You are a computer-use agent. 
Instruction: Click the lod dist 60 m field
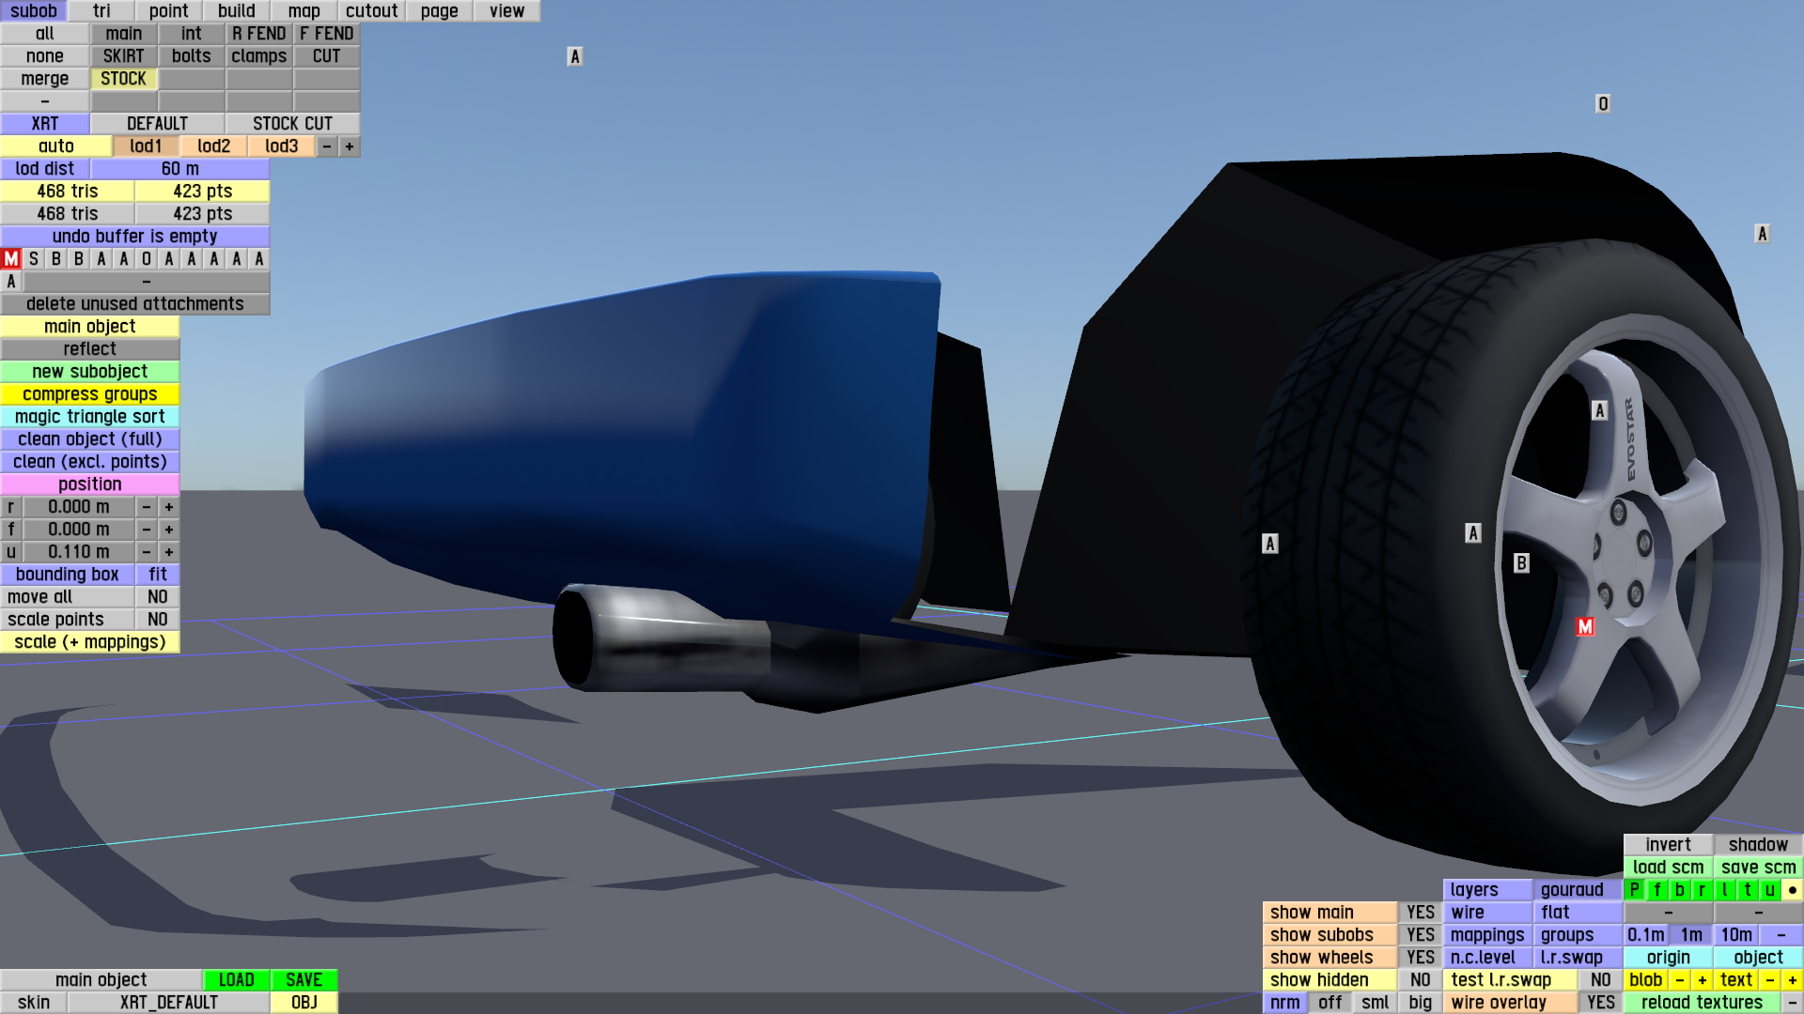tap(179, 169)
